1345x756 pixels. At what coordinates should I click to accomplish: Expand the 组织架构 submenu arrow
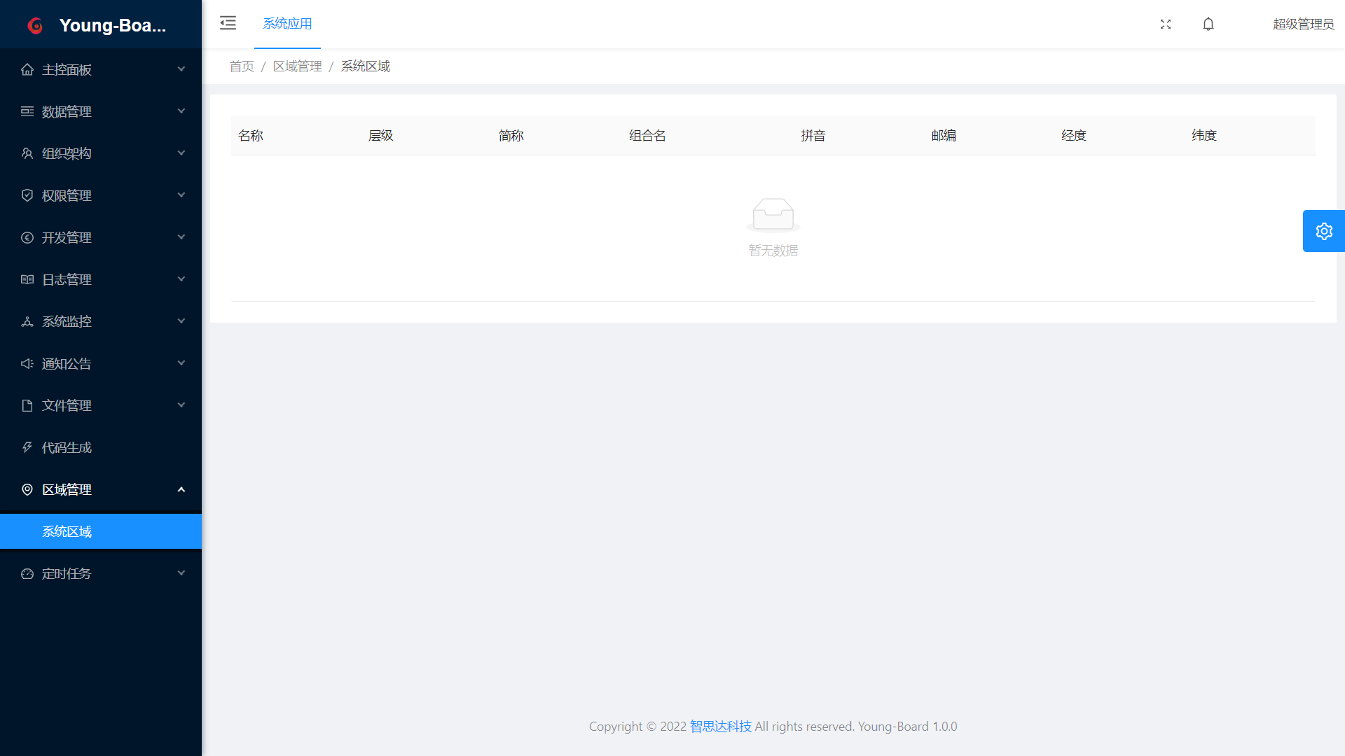click(x=181, y=153)
